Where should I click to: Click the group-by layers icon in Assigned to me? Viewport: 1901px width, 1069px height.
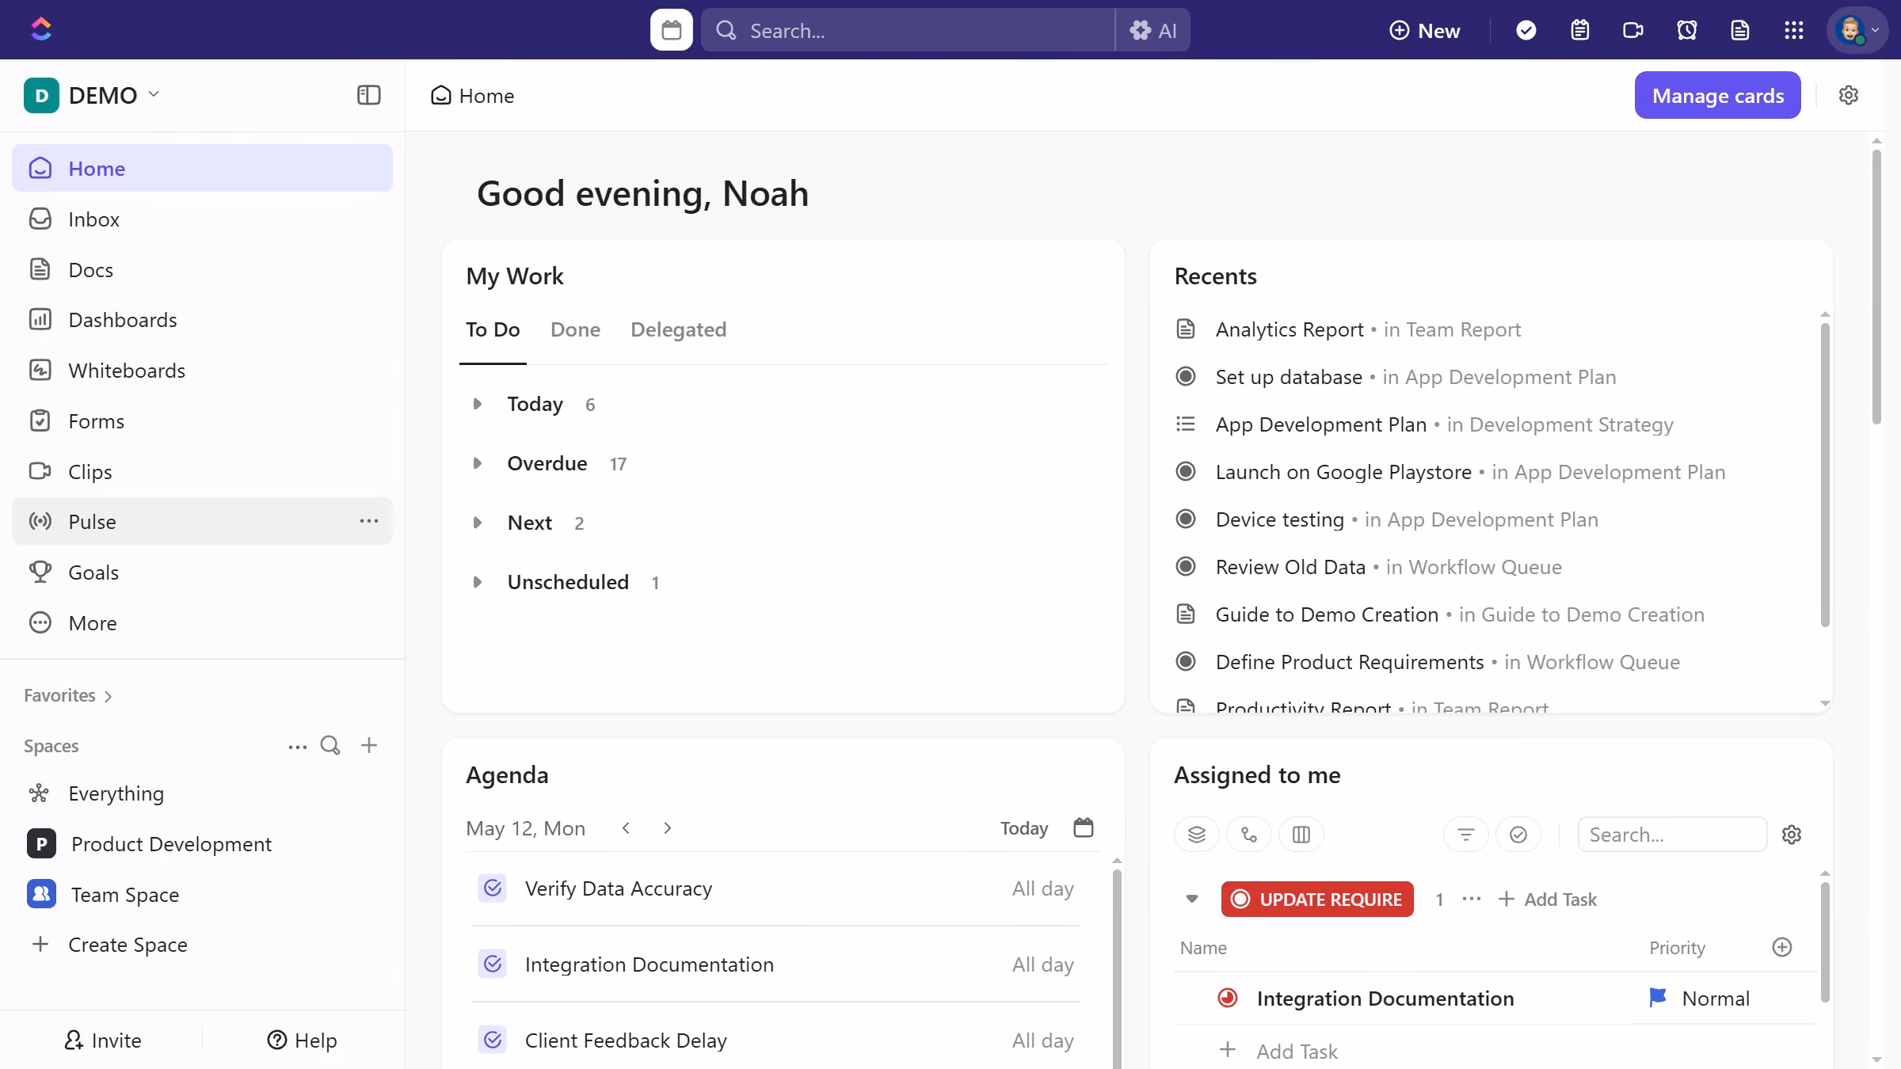click(x=1196, y=835)
